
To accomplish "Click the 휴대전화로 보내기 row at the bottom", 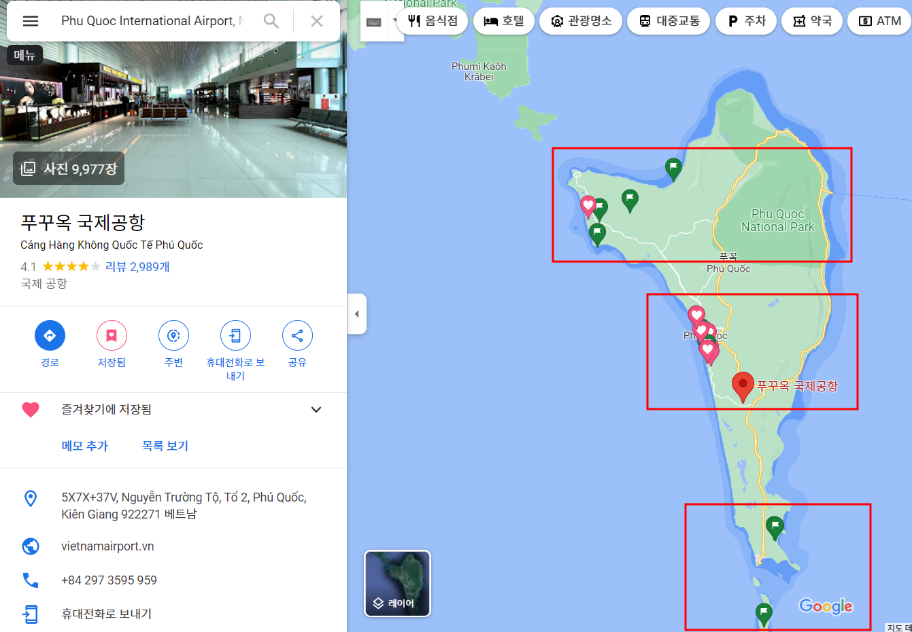I will tap(173, 614).
